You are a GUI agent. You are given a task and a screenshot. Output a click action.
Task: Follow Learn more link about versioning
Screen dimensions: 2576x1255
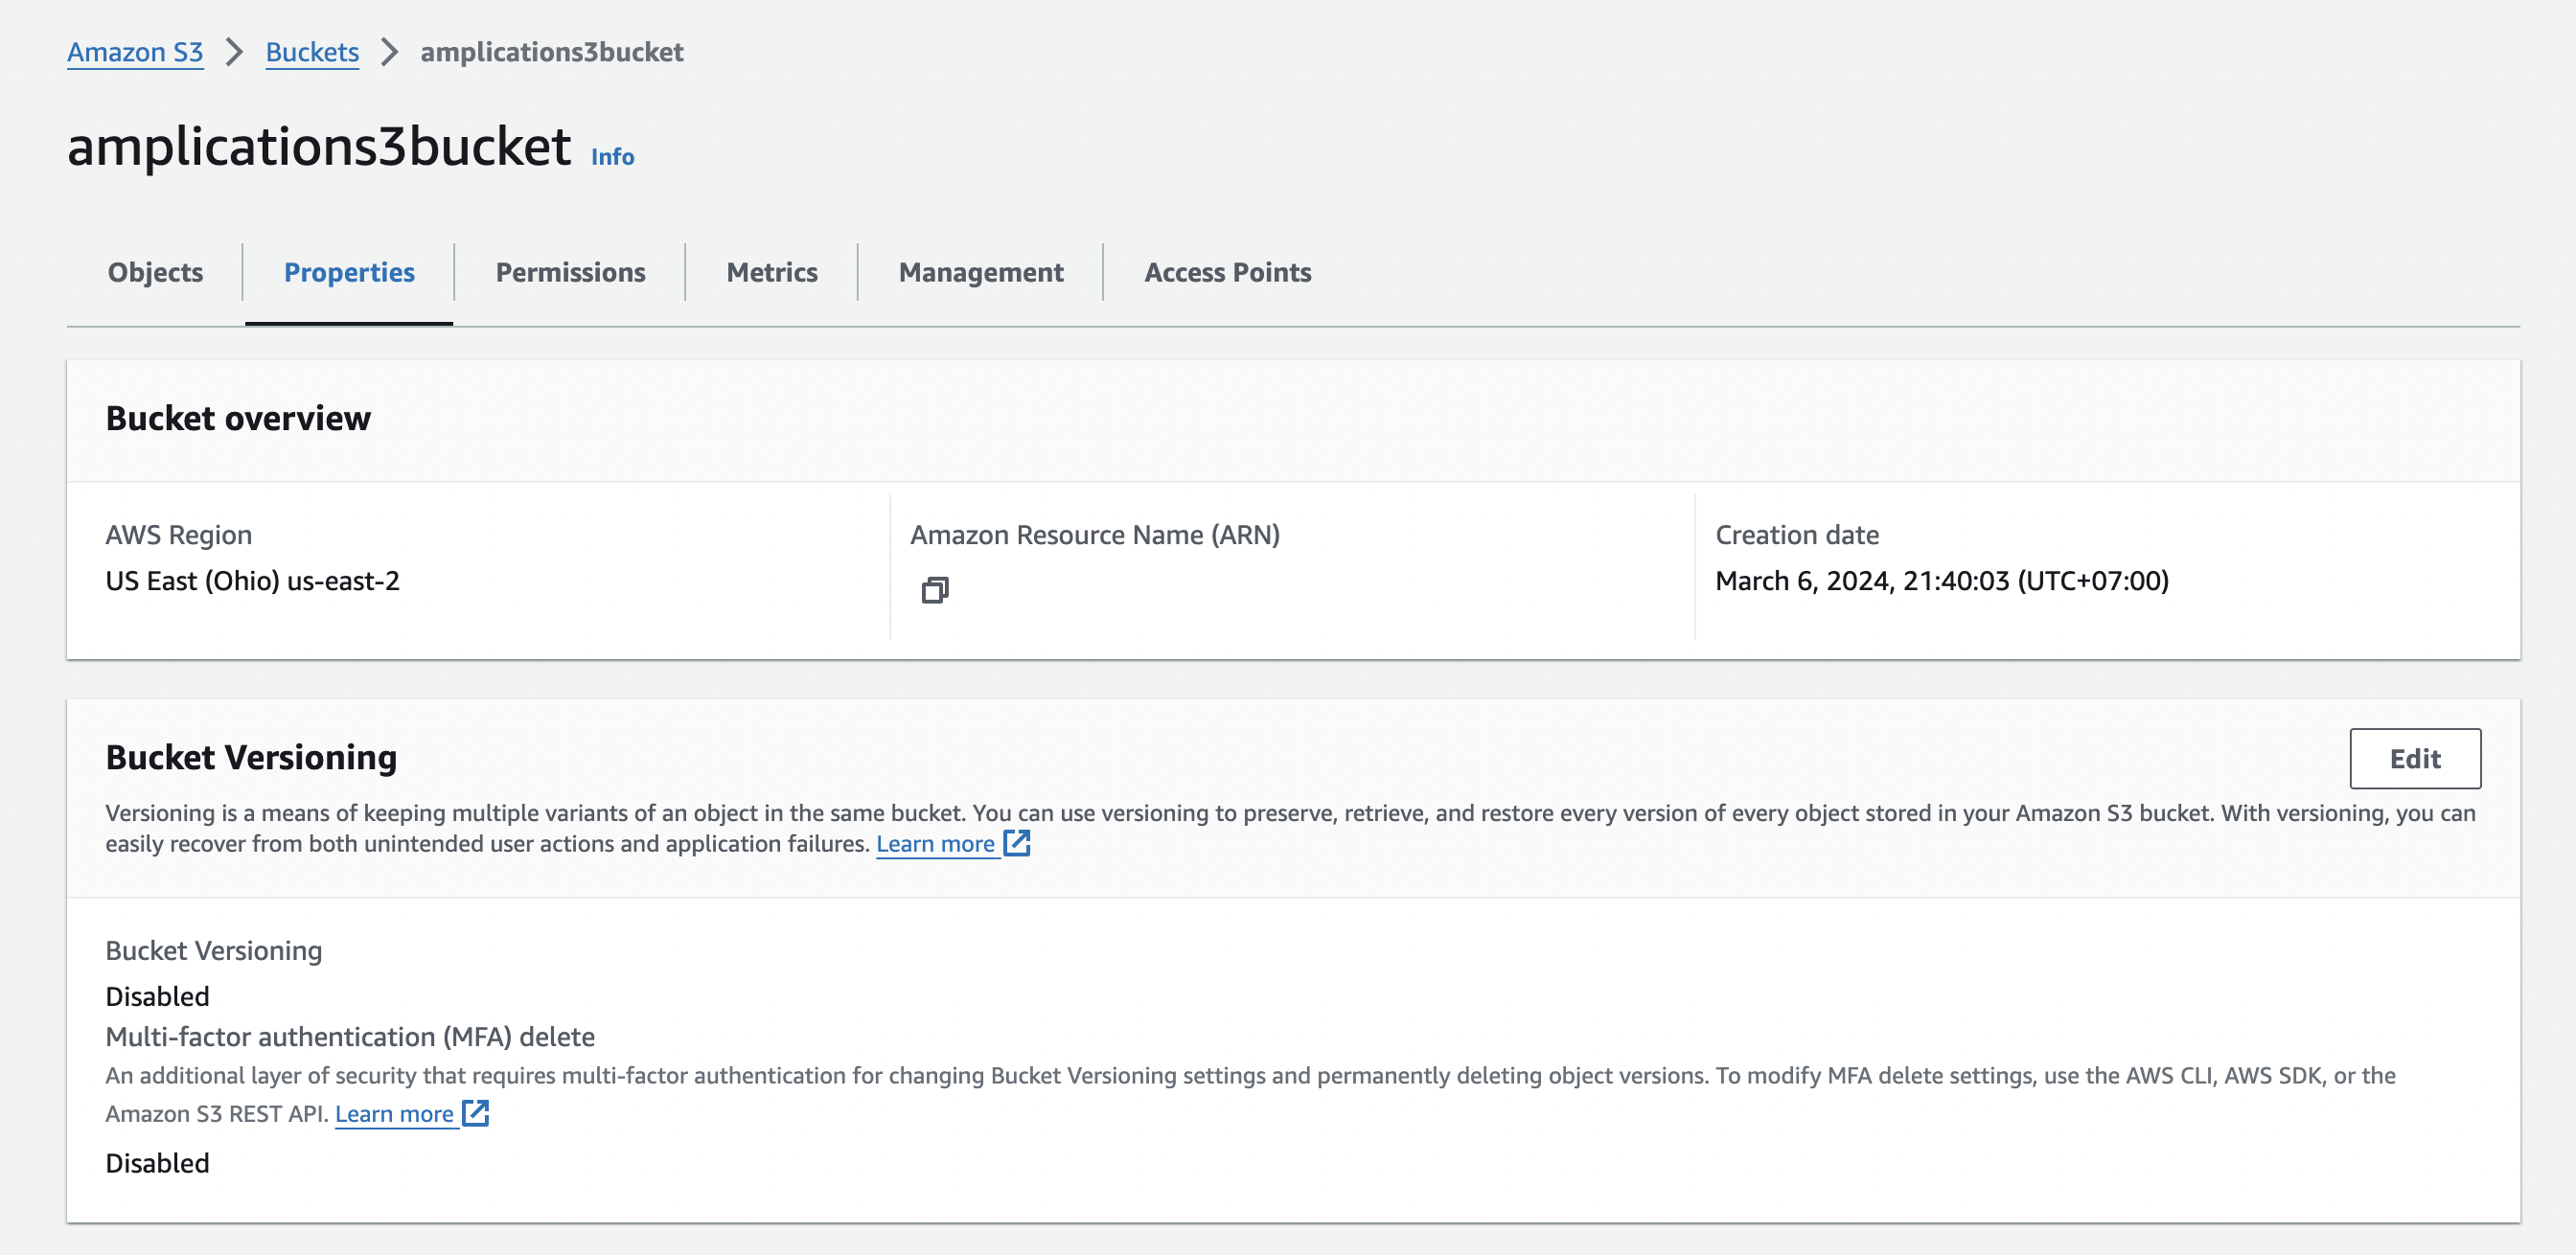point(935,844)
